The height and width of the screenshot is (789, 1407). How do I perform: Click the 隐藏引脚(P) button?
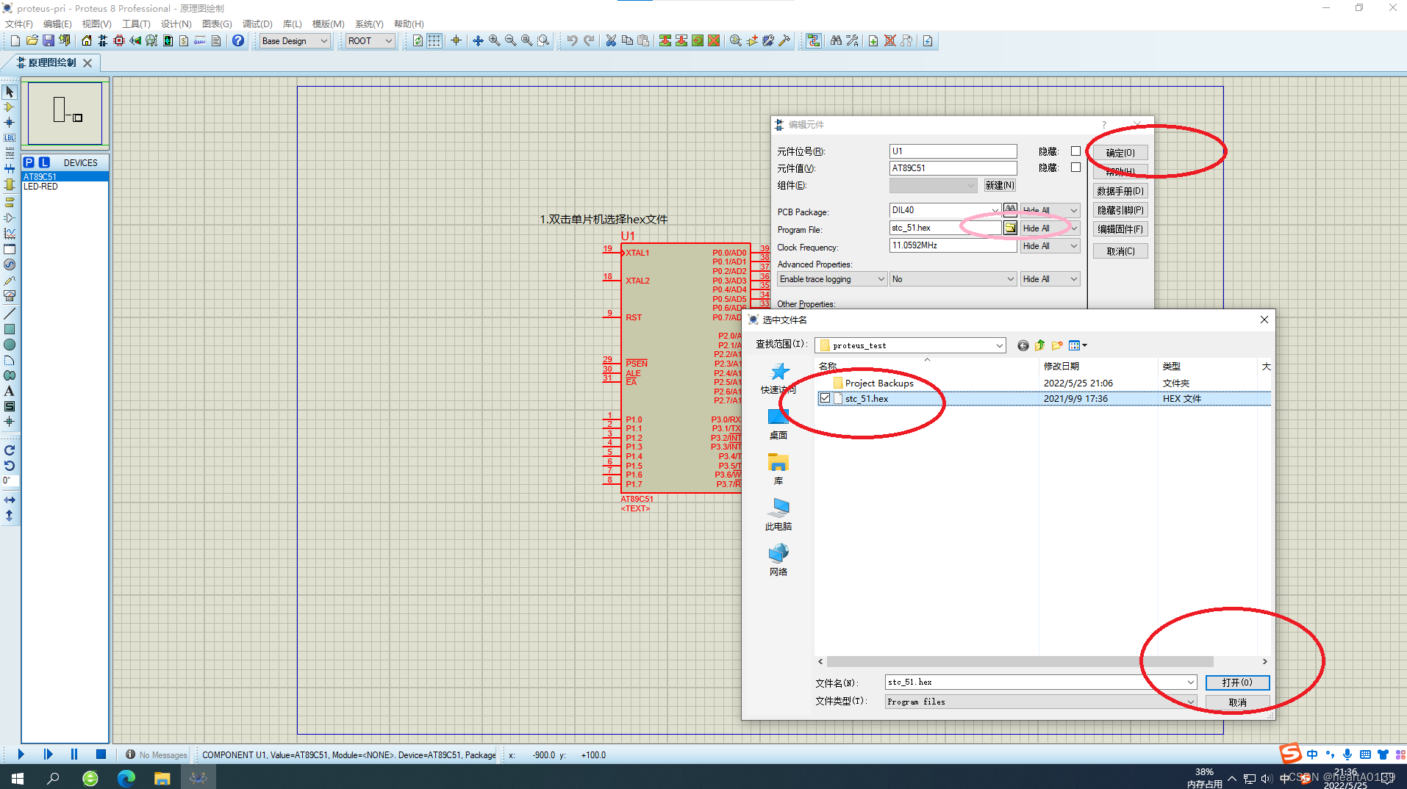coord(1120,210)
